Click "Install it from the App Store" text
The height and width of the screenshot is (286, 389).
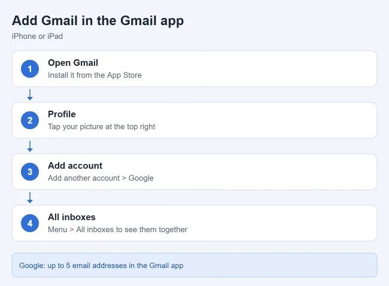95,75
